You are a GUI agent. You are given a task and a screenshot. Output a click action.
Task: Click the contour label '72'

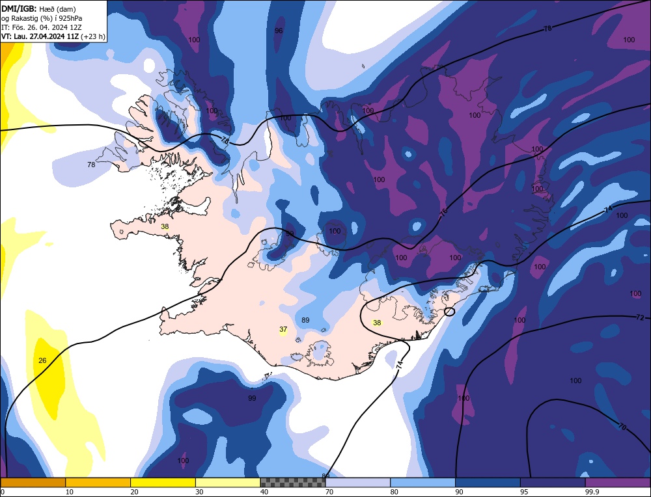tap(640, 317)
